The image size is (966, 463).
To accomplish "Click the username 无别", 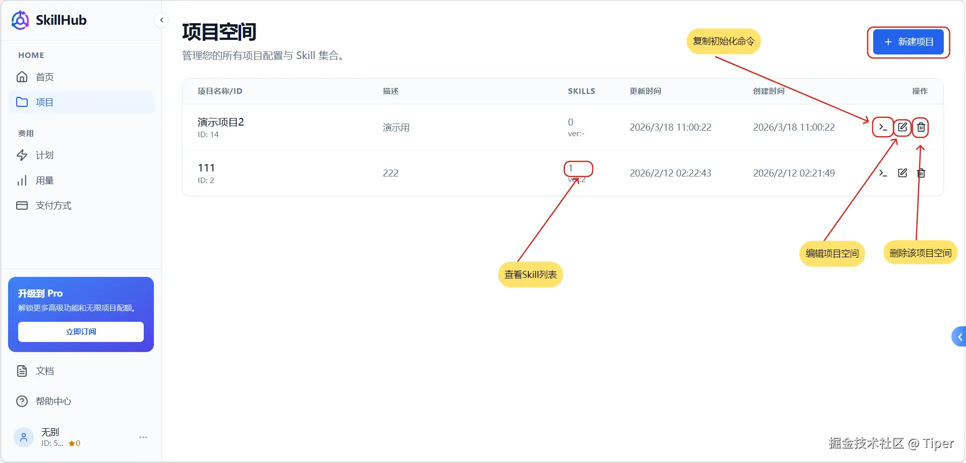I will click(x=50, y=432).
